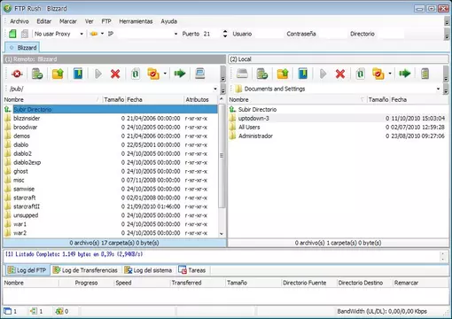Open remote folder checkmark dropdown arrow
The image size is (452, 319).
[165, 74]
